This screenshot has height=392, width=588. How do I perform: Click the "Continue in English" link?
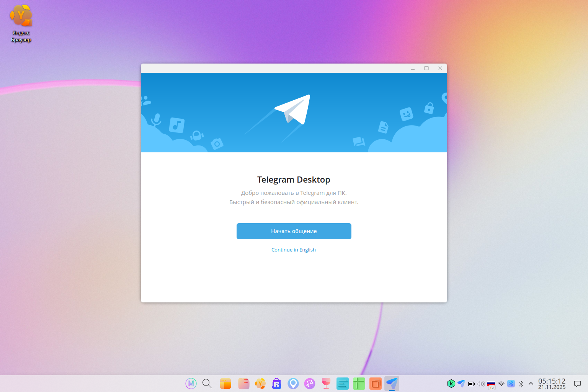click(x=293, y=250)
